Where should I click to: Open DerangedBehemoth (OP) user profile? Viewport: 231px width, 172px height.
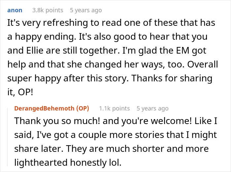click(51, 108)
